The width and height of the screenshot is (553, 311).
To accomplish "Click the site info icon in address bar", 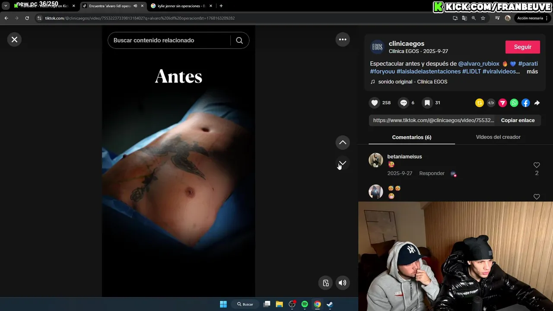I will coord(40,18).
